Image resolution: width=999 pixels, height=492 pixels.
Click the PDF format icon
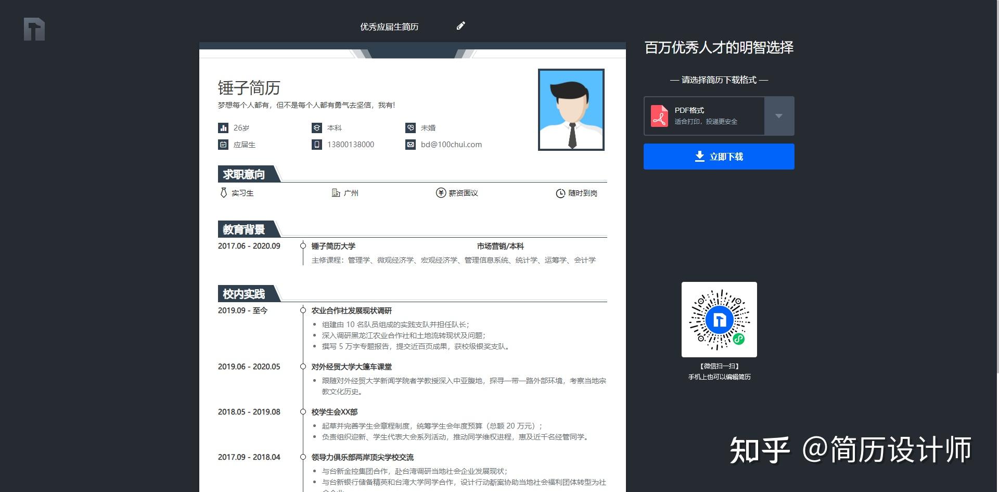pos(660,116)
